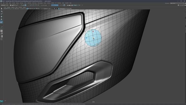Open the Workspace selector dropdown
This screenshot has height=105, width=186.
coord(177,3)
